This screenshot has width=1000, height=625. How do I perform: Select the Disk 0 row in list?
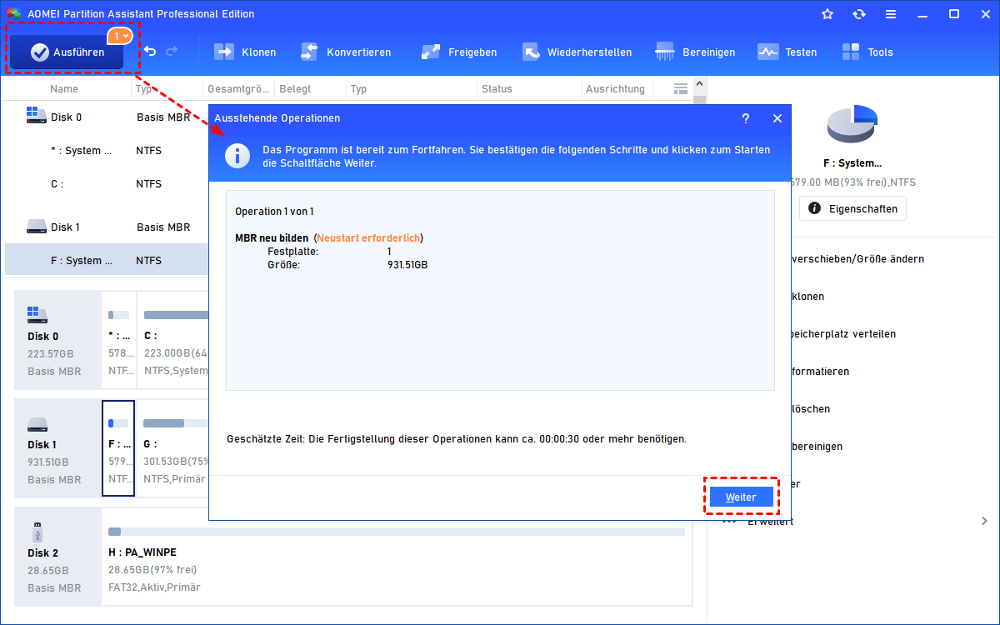tap(107, 117)
